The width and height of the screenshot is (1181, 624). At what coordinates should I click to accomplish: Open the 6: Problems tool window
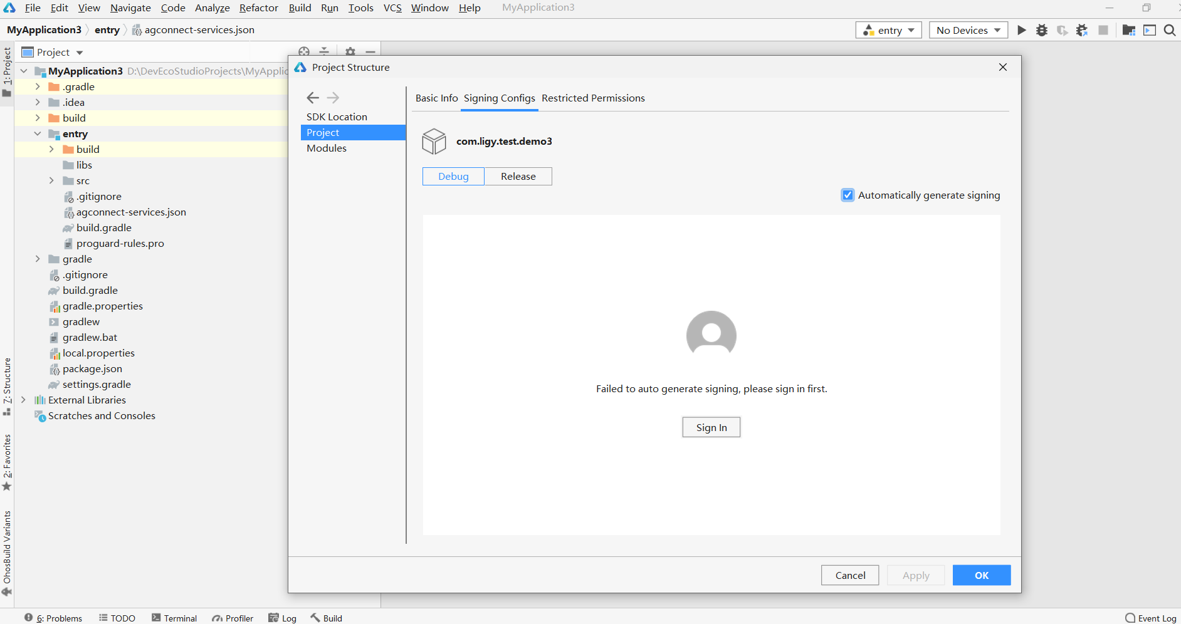pyautogui.click(x=53, y=618)
